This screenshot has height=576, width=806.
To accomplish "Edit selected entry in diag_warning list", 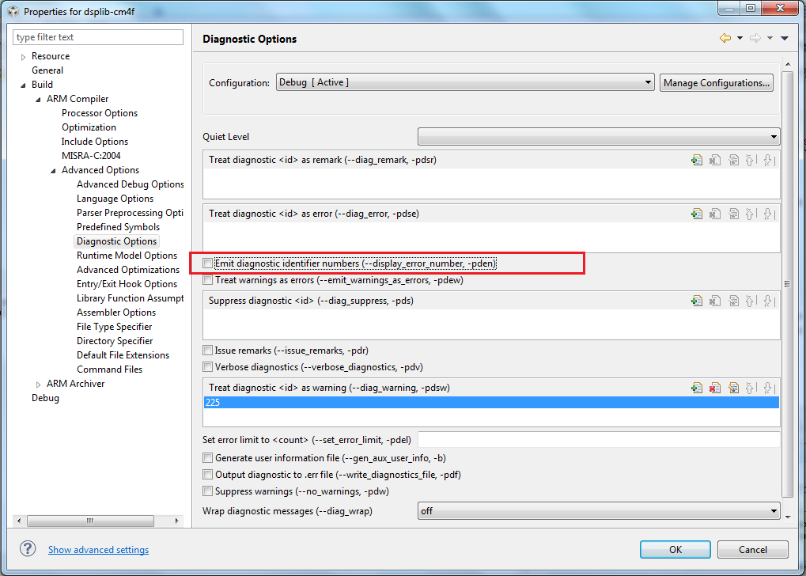I will (733, 388).
